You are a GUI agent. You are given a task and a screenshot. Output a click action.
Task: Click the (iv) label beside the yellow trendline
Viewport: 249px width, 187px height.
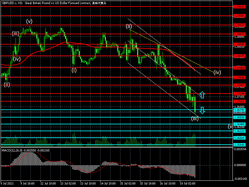tap(217, 73)
